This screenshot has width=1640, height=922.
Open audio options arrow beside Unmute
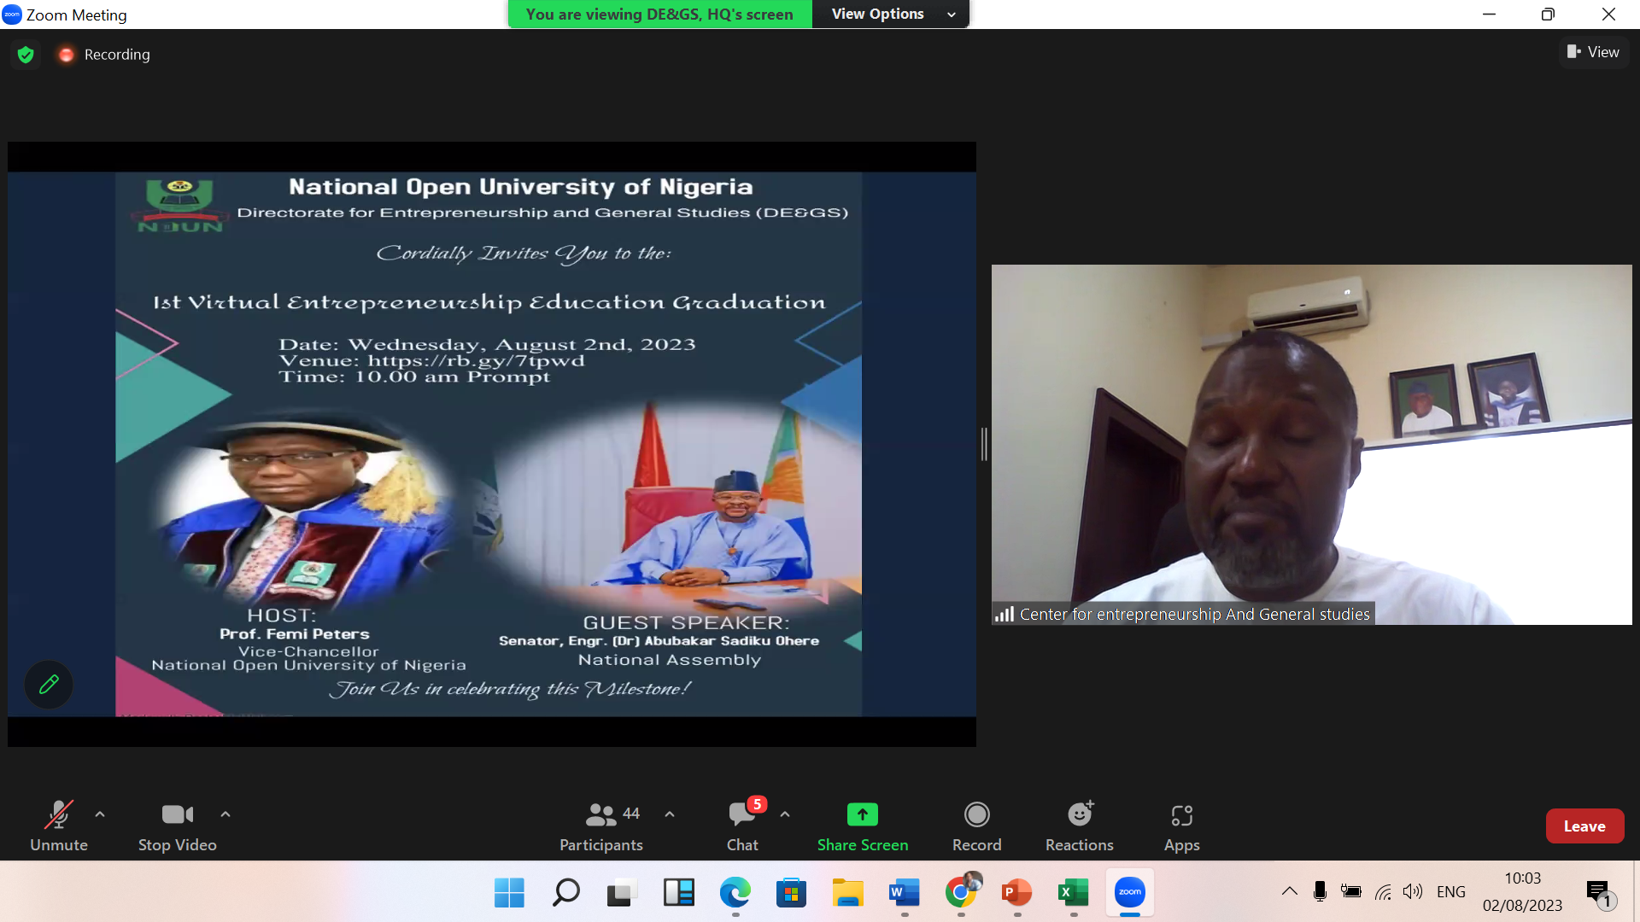100,814
